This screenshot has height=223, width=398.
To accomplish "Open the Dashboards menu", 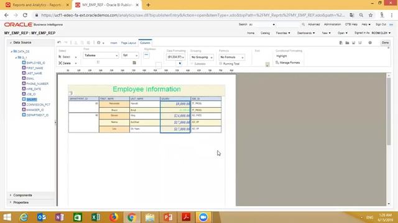I will pos(306,33).
